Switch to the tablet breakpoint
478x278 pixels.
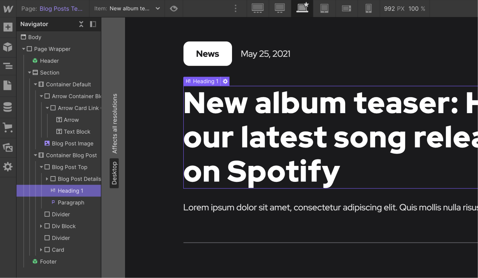pos(324,8)
